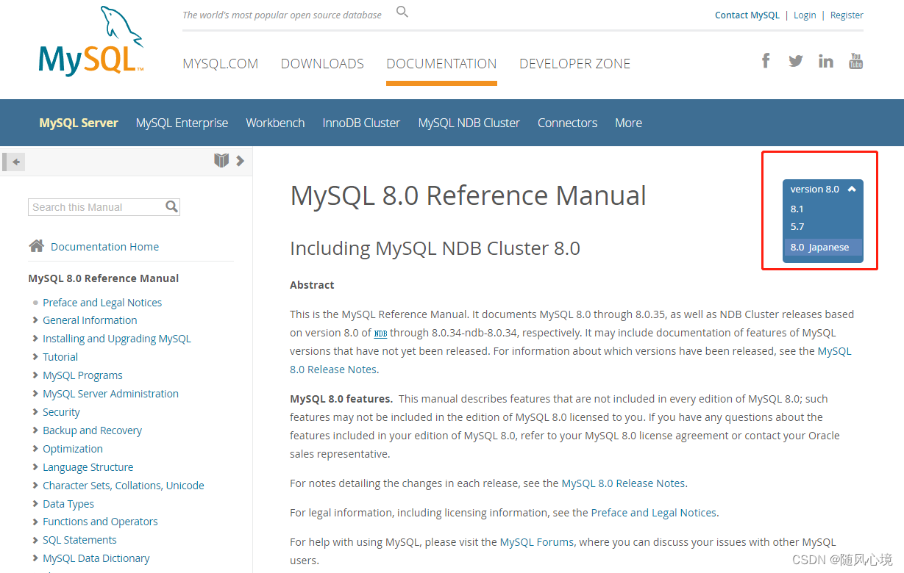Open the DOWNLOADS top tab
Viewport: 904px width, 573px height.
tap(322, 64)
